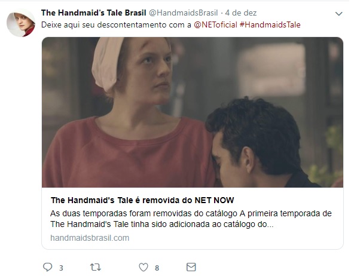Click The Handmaid's Tale Brasil display name
This screenshot has height=276, width=354.
coord(93,13)
